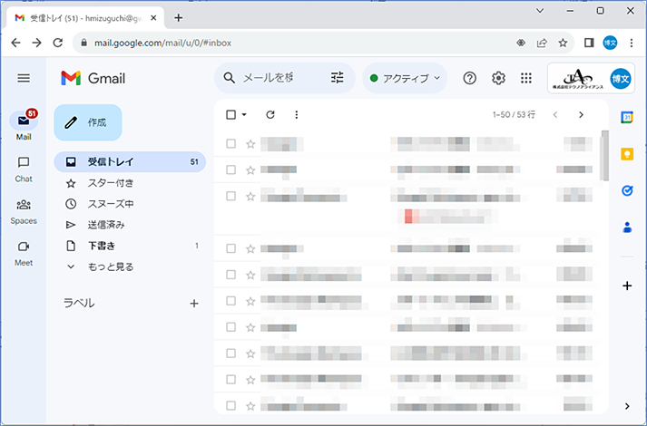Click the previous page arrow
The height and width of the screenshot is (426, 647).
pyautogui.click(x=555, y=114)
